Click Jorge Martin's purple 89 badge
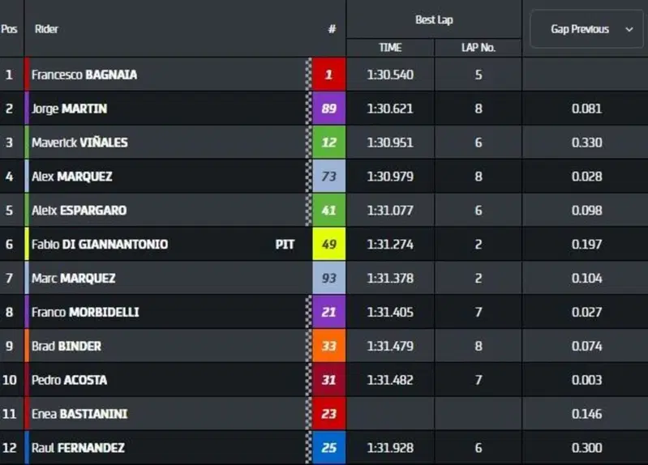 point(329,109)
